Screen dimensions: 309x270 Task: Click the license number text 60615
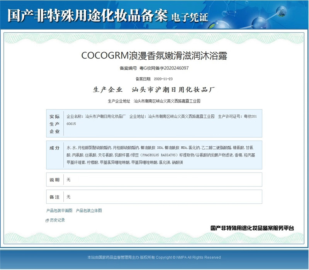click(71, 124)
